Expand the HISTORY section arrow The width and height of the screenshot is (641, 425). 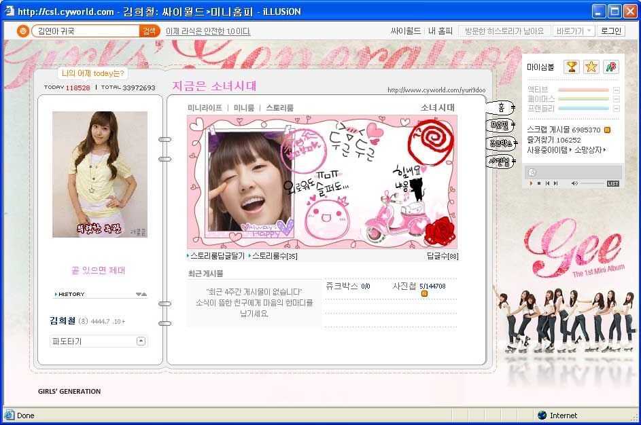[x=56, y=294]
